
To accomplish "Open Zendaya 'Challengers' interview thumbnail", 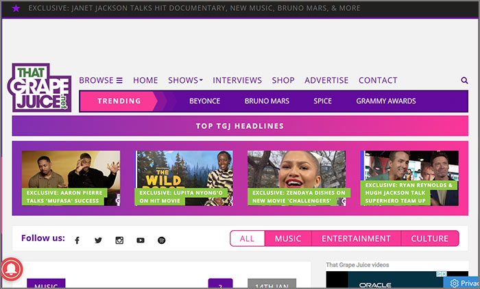I will 297,178.
